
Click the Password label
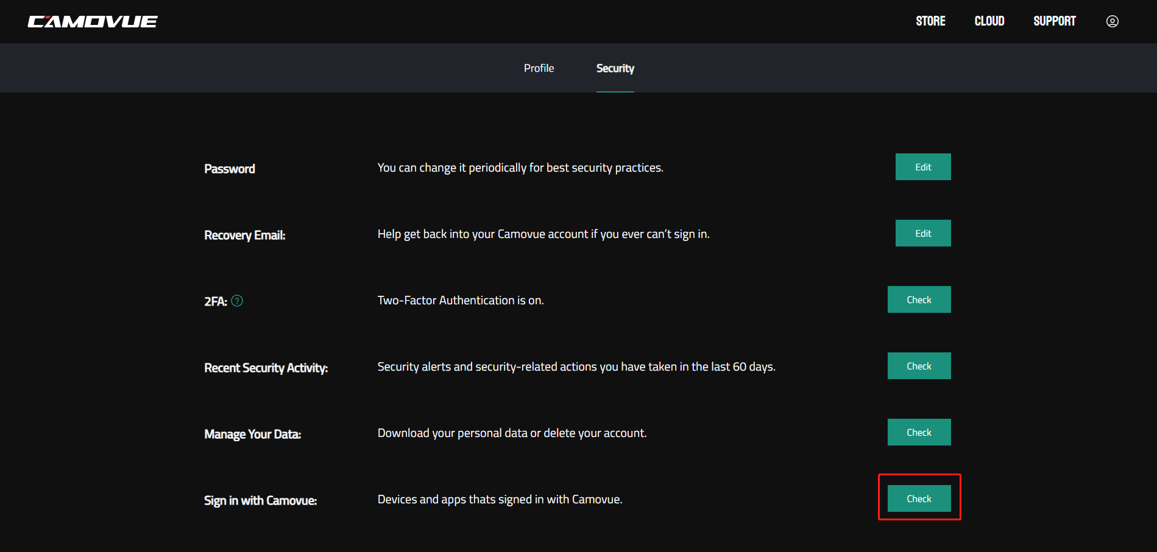(230, 169)
